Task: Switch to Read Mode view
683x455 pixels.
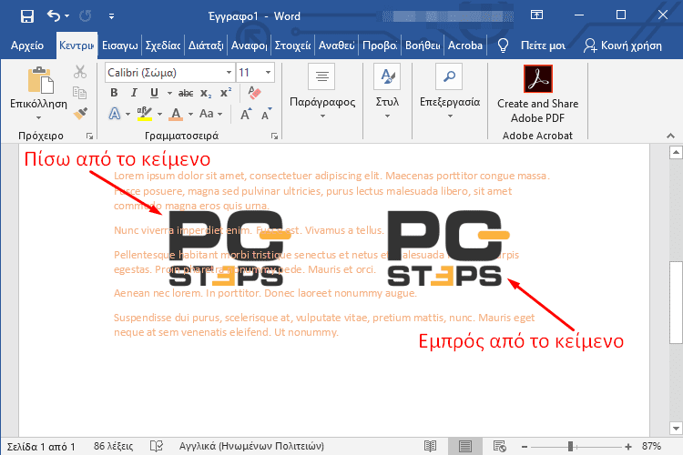Action: 431,446
